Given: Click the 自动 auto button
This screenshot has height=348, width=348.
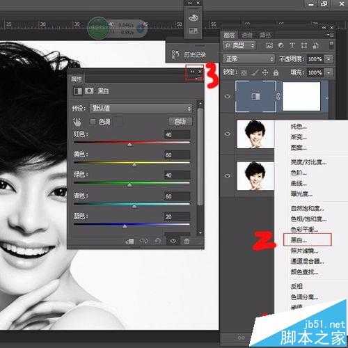Looking at the screenshot, I should point(180,121).
